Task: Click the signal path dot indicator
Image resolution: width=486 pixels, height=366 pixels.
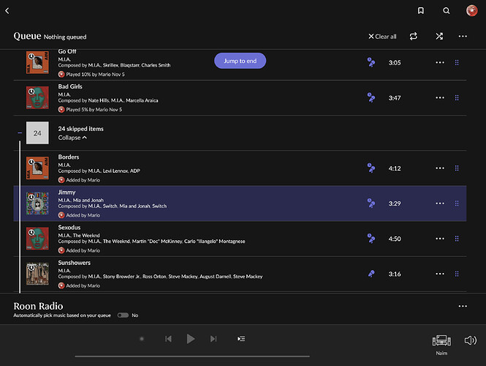Action: [x=142, y=339]
